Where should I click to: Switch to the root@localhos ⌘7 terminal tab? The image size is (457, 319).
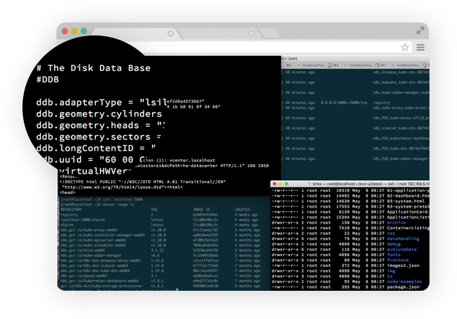pyautogui.click(x=365, y=65)
